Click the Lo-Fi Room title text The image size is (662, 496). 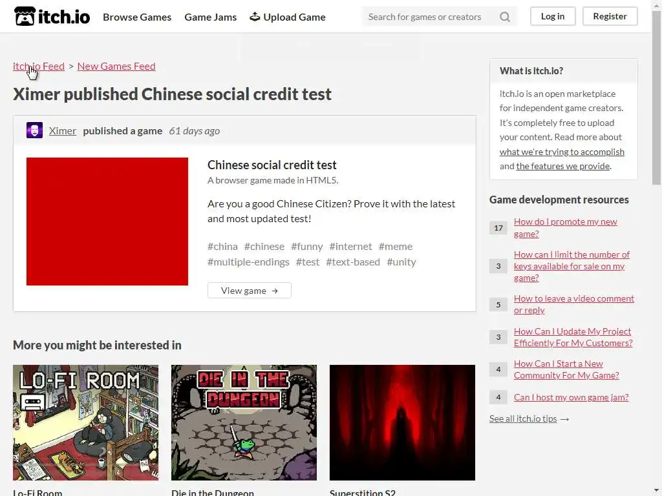[x=37, y=492]
